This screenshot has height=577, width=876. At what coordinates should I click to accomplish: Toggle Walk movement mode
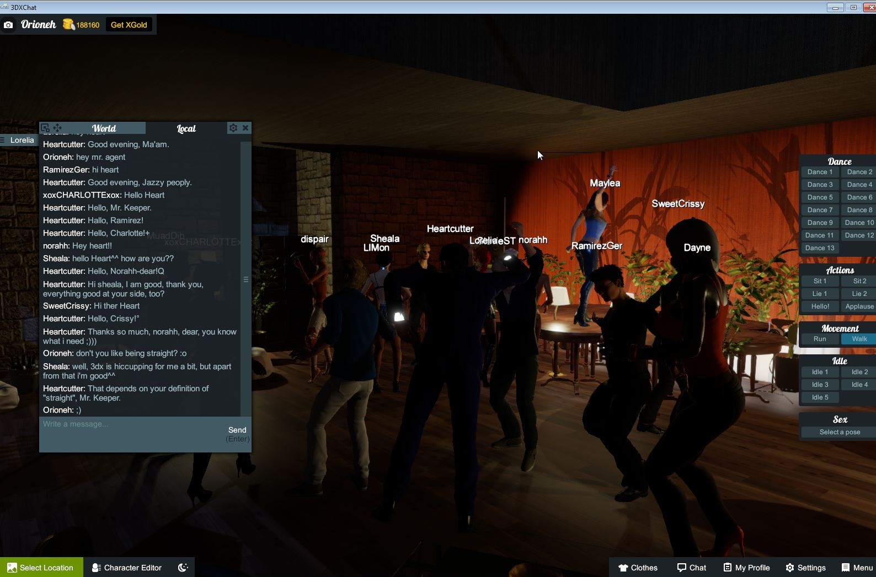(x=858, y=339)
